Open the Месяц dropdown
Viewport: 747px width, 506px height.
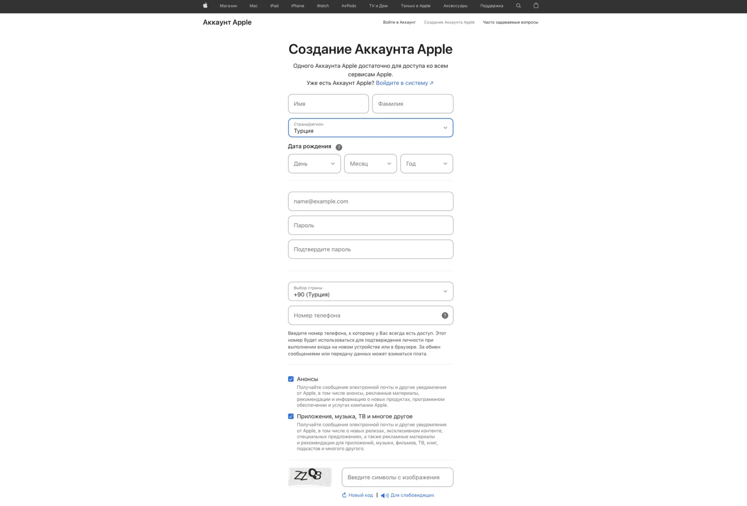click(370, 164)
